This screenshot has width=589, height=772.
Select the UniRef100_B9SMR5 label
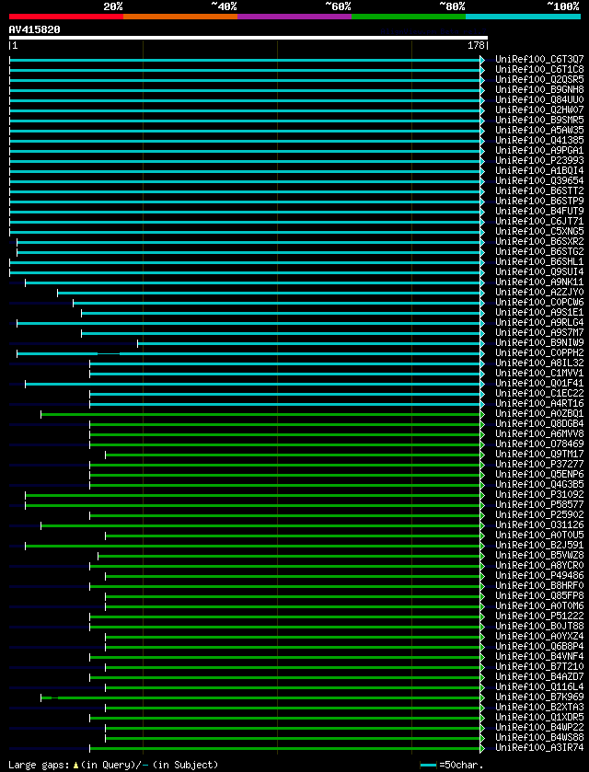(x=539, y=121)
